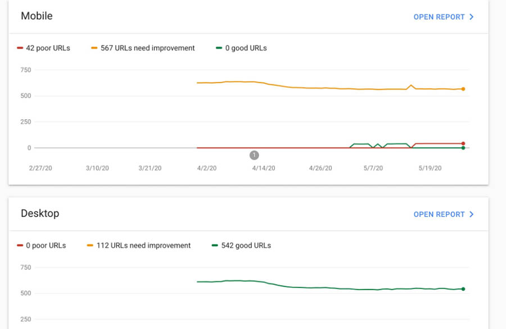Click the orange line spike near 5/19/20
The height and width of the screenshot is (329, 506).
click(412, 85)
